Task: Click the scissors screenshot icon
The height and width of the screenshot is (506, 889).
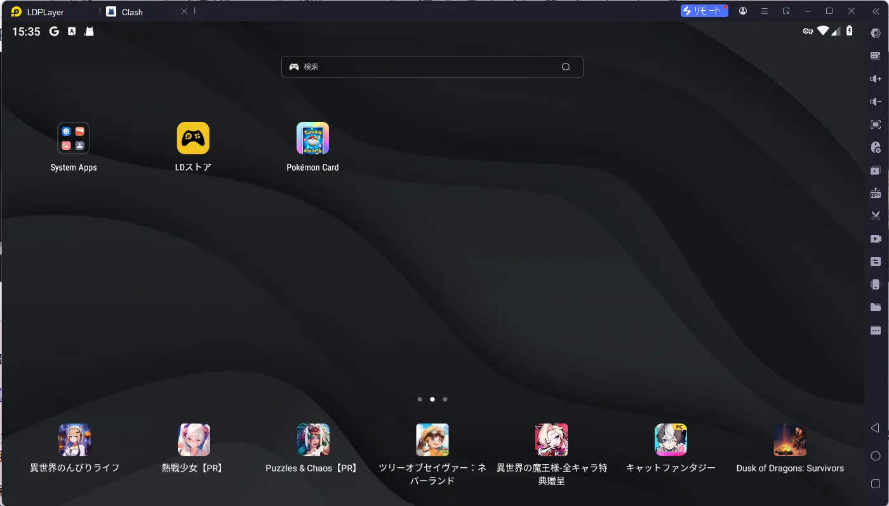Action: [876, 216]
